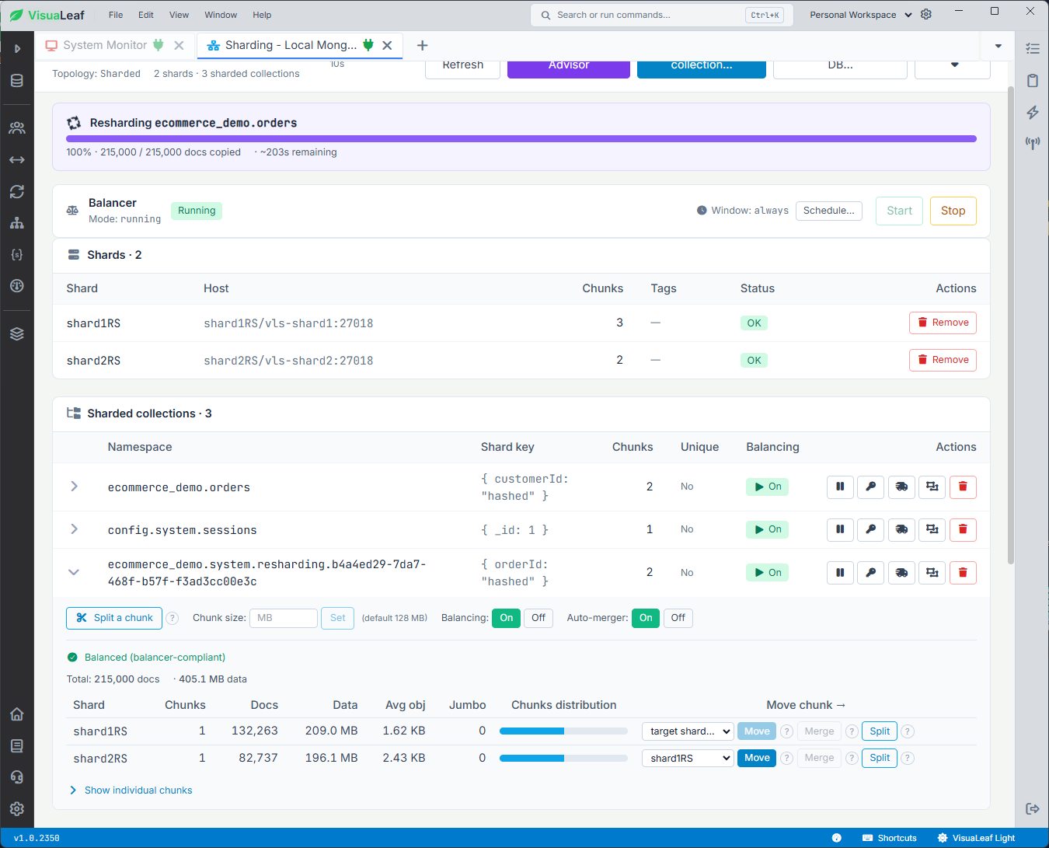The height and width of the screenshot is (848, 1049).
Task: Open the Window menu
Action: (x=221, y=15)
